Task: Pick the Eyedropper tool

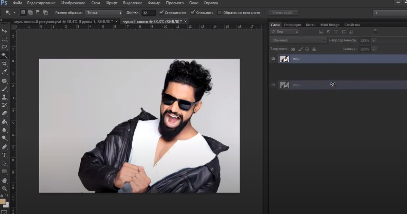Action: click(x=4, y=72)
